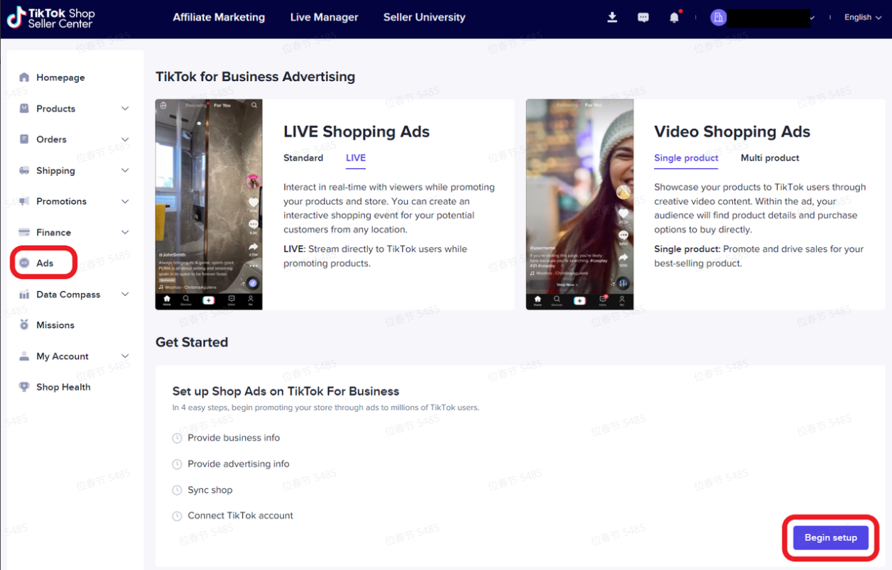Expand the Finance menu chevron
Viewport: 892px width, 570px height.
coord(125,232)
